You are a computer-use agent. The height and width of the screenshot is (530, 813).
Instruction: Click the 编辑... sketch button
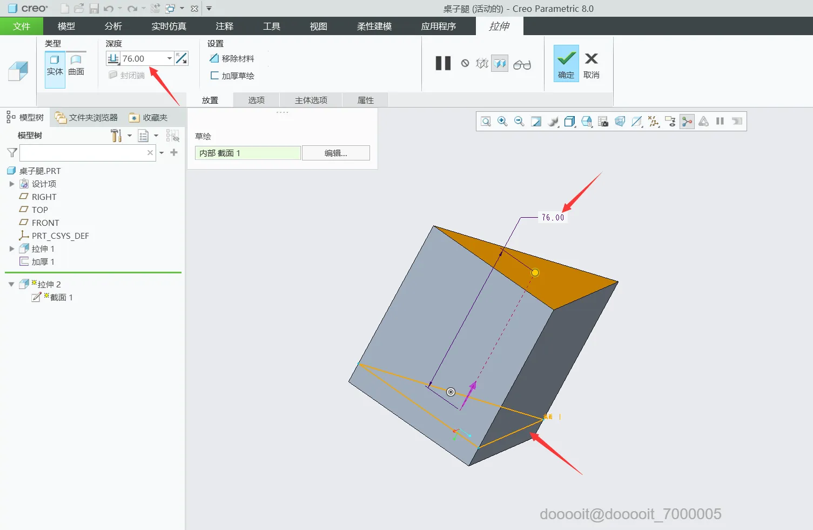click(336, 153)
